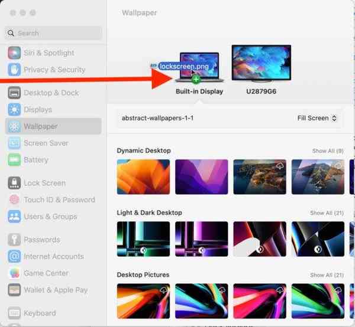Pick the first Light & Dark Desktop wallpaper

coord(143,239)
